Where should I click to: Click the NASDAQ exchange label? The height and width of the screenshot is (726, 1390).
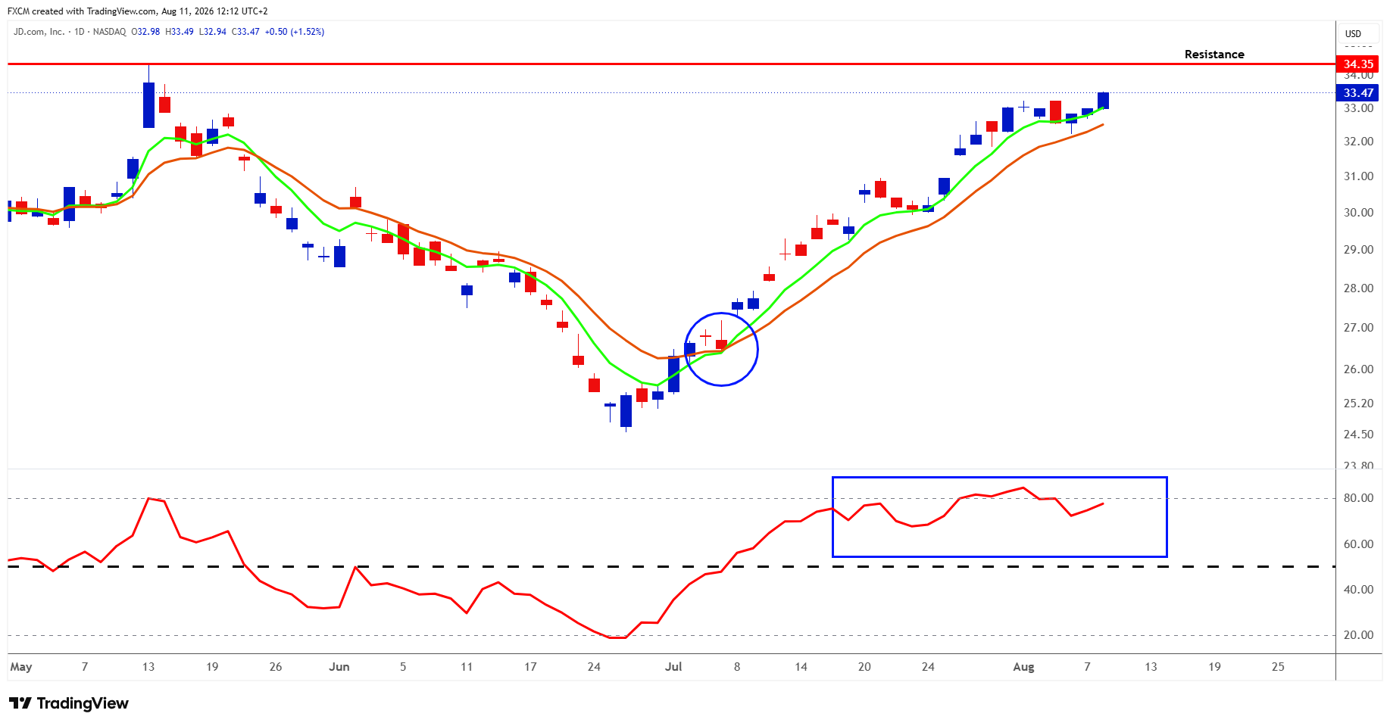[110, 32]
